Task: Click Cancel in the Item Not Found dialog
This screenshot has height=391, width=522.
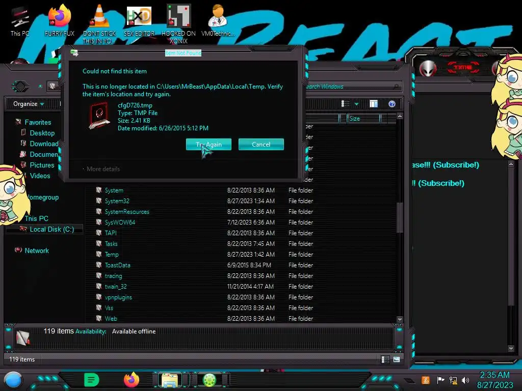Action: click(x=261, y=144)
